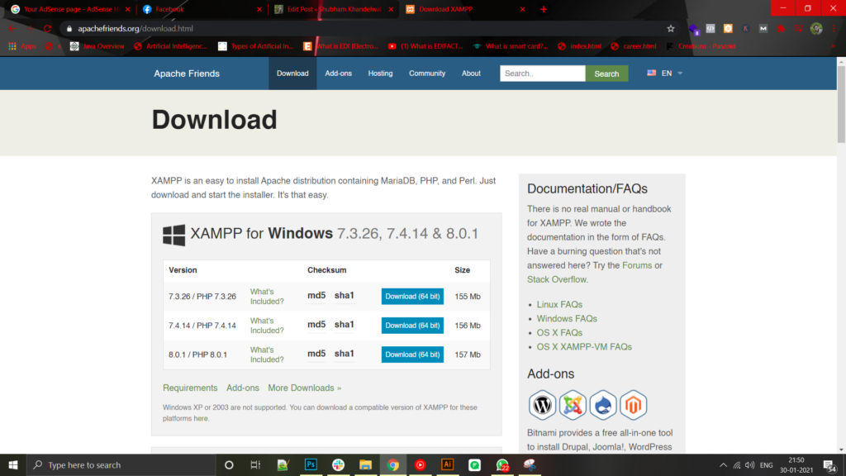Click the Drupal add-on icon
Viewport: 846px width, 476px height.
(x=602, y=405)
